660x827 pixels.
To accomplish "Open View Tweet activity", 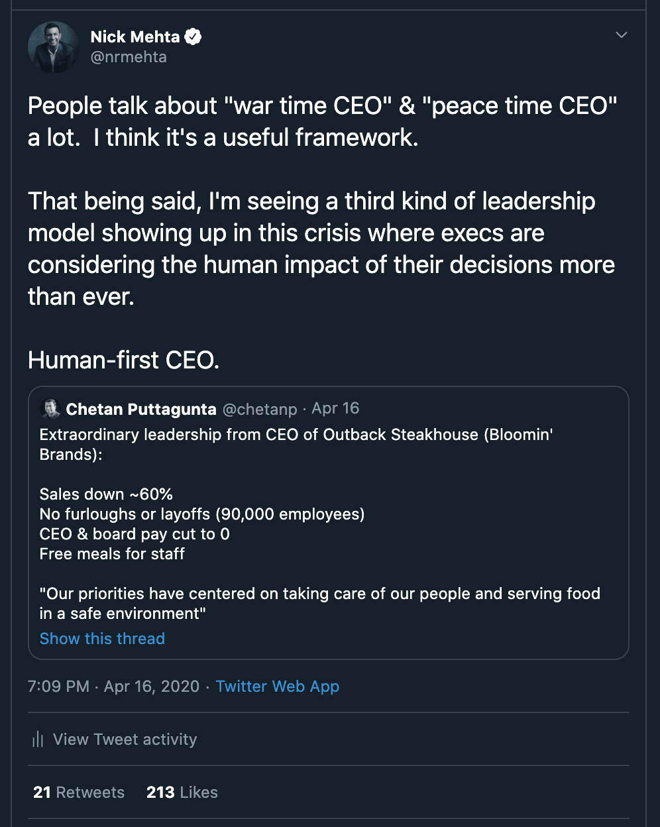I will point(125,740).
